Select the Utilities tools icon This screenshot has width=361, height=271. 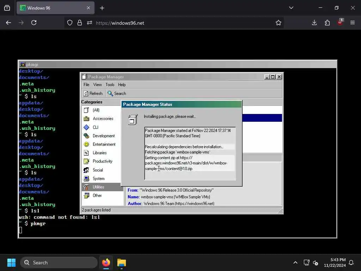coord(86,187)
